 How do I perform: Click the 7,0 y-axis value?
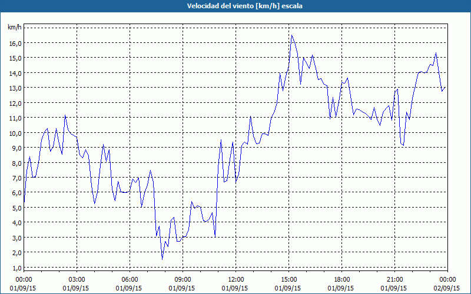click(x=17, y=178)
